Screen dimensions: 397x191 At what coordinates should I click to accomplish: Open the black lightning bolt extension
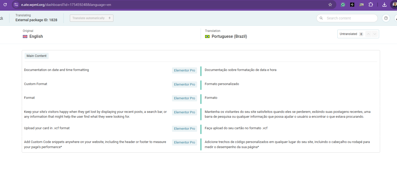[352, 5]
